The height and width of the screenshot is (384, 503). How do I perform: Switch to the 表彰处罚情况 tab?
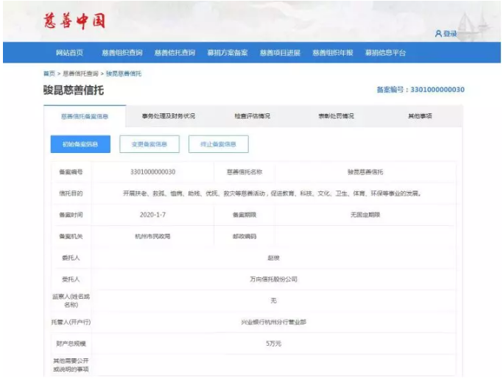336,116
